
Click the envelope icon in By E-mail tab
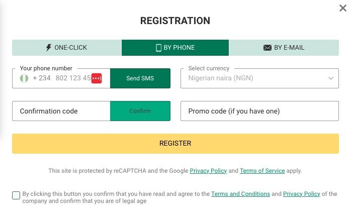point(268,48)
